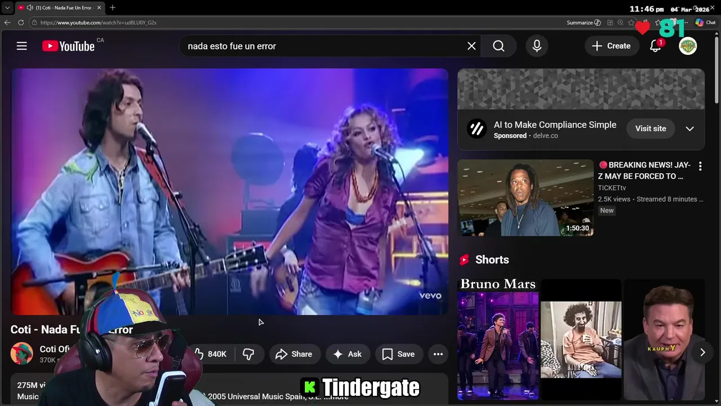721x406 pixels.
Task: Like the video with 840K likes
Action: (x=211, y=354)
